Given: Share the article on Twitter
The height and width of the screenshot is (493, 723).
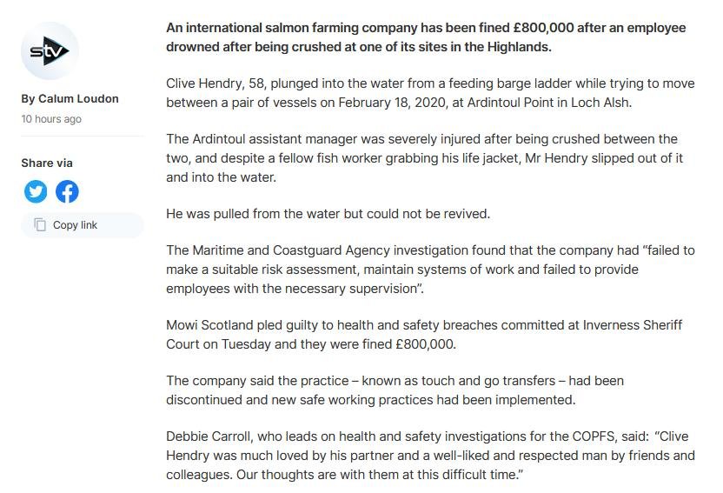Looking at the screenshot, I should 36,191.
